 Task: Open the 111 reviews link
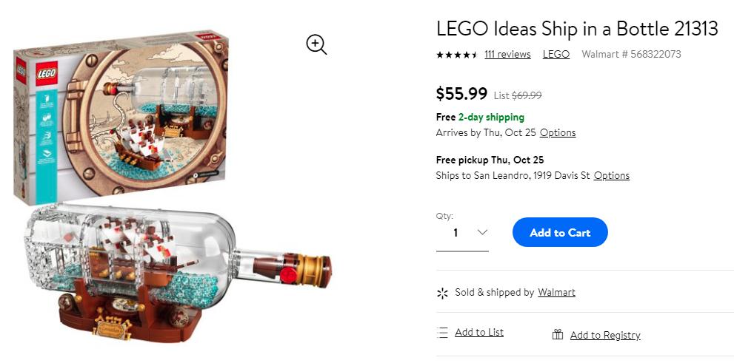tap(507, 55)
